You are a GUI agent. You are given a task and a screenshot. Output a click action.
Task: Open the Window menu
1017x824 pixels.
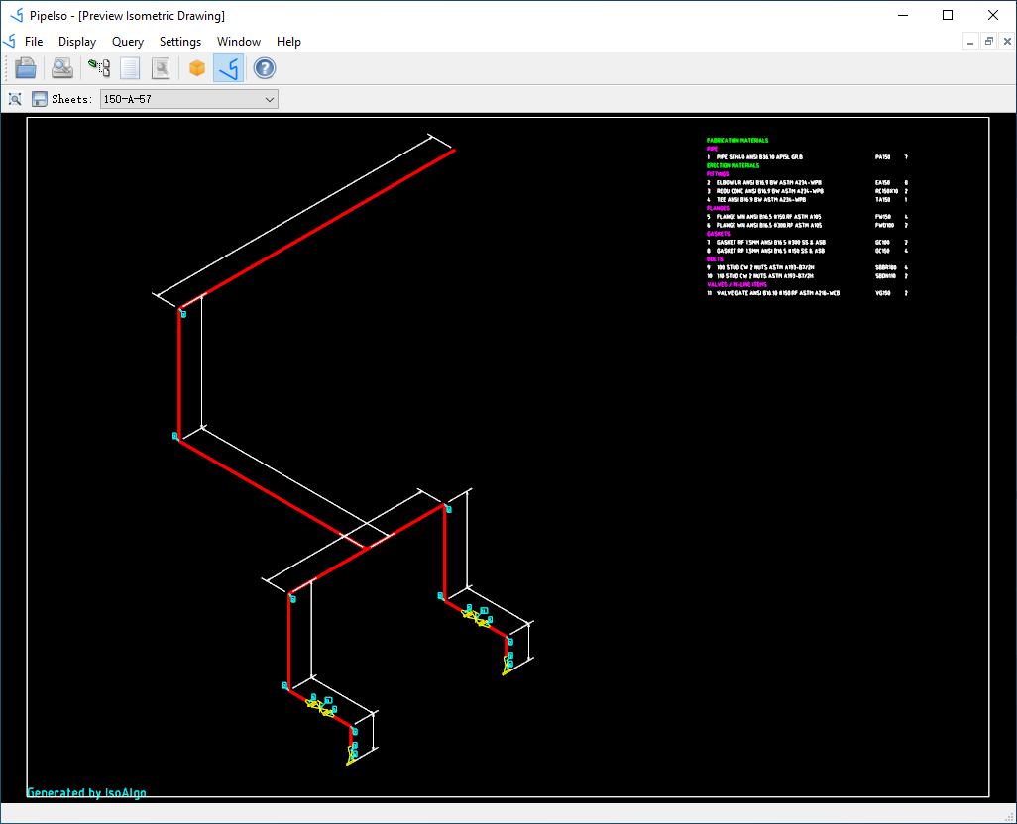(239, 42)
